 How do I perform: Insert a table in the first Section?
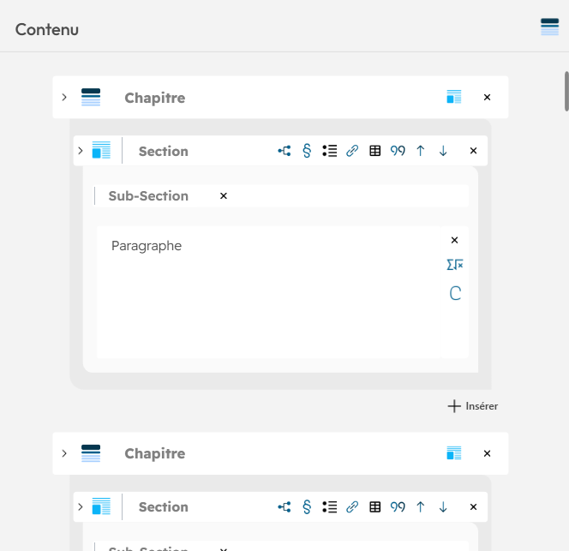375,151
